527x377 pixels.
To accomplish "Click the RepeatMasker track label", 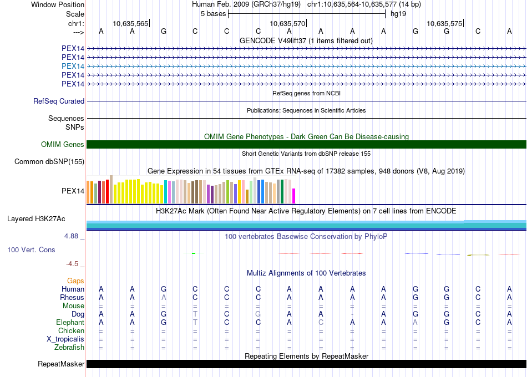I will pyautogui.click(x=61, y=364).
